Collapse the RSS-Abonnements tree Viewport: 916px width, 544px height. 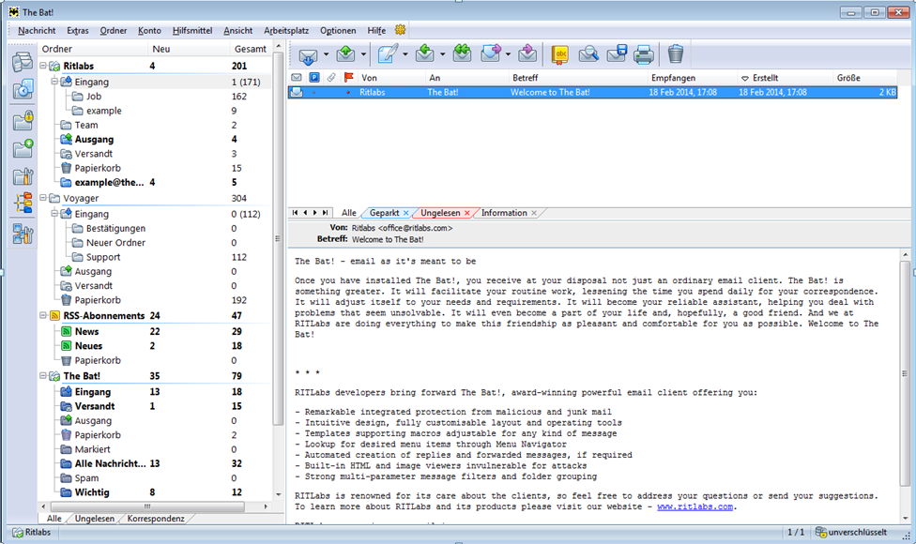pos(42,315)
